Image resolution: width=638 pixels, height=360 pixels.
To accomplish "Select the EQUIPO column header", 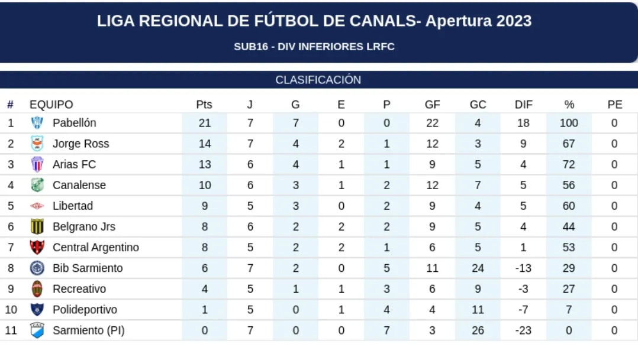I will [51, 105].
